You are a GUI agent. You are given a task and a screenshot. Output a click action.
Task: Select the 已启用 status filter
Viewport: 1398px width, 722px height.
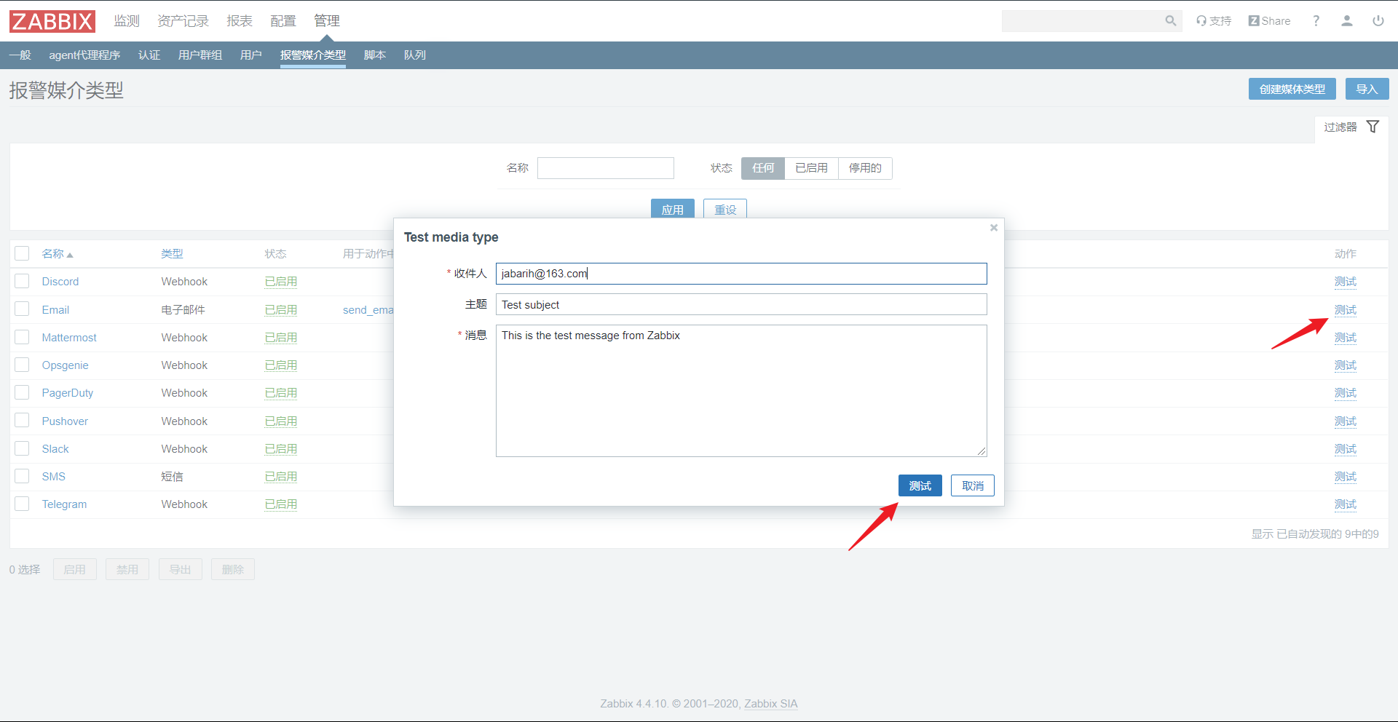(x=811, y=168)
